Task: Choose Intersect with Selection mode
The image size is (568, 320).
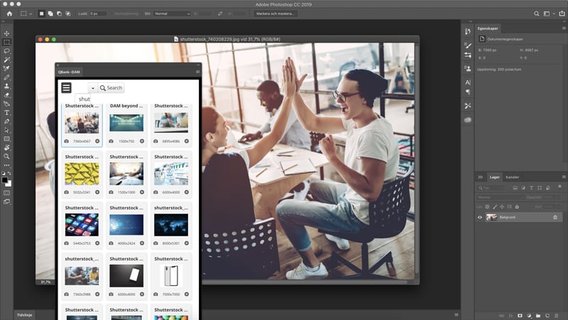Action: [x=68, y=13]
